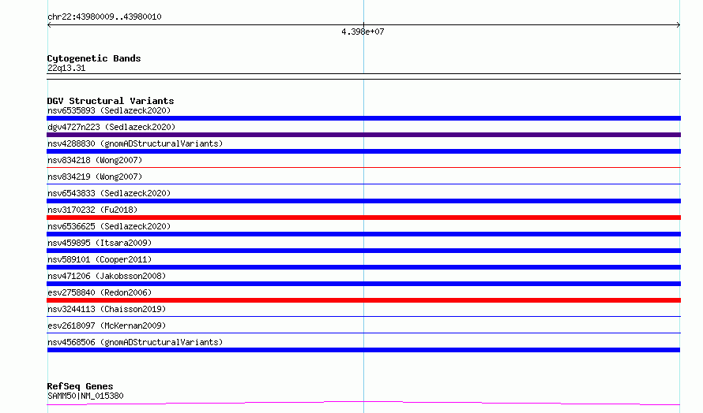
Task: Click the thin blue line under nsv834219
Action: pyautogui.click(x=363, y=184)
